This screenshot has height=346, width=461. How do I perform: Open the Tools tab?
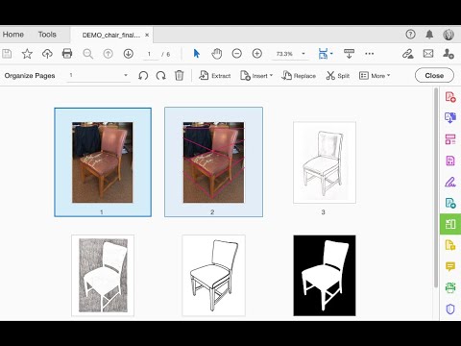(x=47, y=35)
